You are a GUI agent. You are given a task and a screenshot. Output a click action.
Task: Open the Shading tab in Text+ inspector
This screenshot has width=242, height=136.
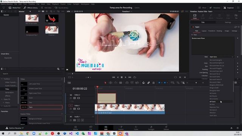click(219, 31)
